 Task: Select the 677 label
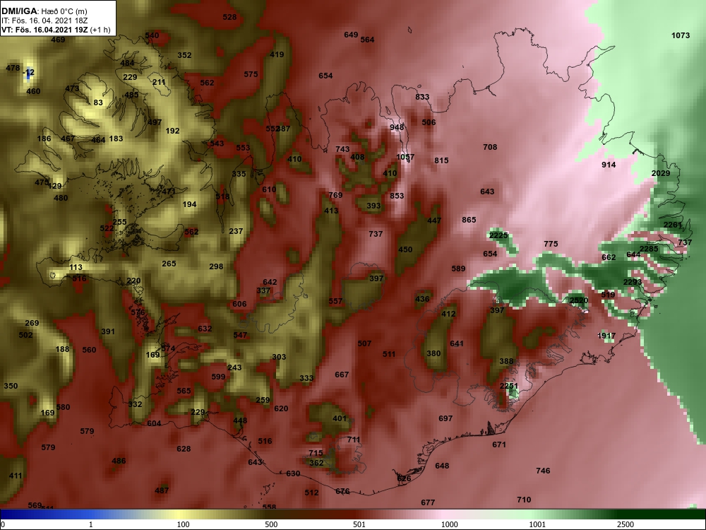[429, 502]
